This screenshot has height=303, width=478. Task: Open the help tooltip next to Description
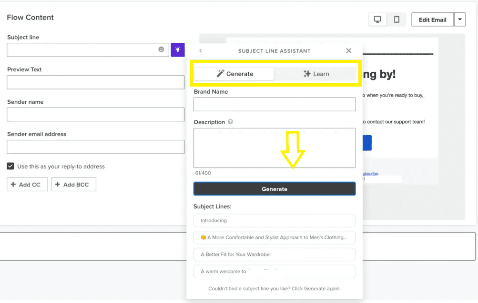(x=231, y=122)
